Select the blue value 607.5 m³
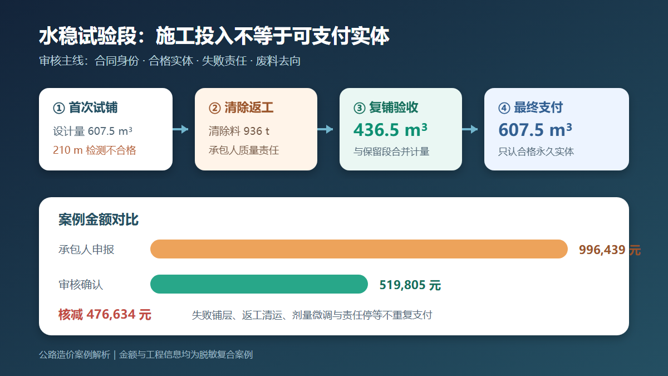Viewport: 668px width, 376px height. [536, 130]
